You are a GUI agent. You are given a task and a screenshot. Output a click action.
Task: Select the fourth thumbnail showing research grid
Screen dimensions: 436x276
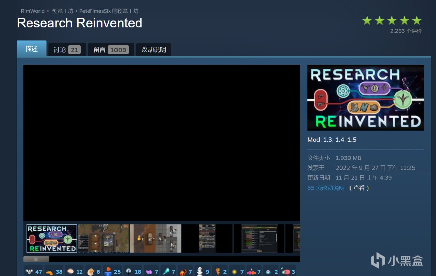[x=207, y=238]
